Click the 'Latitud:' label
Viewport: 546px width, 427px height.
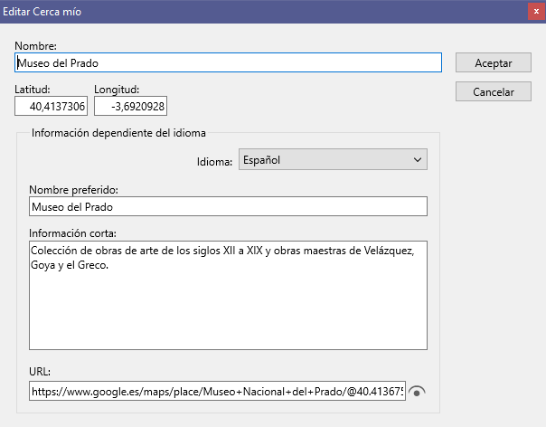tap(33, 90)
